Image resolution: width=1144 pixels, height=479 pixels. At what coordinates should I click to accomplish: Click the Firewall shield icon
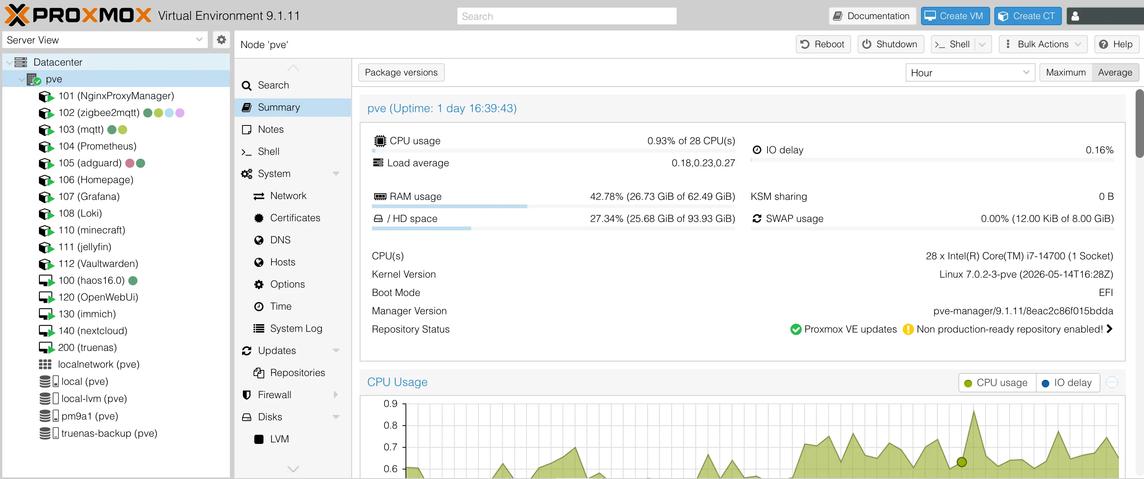(x=246, y=395)
